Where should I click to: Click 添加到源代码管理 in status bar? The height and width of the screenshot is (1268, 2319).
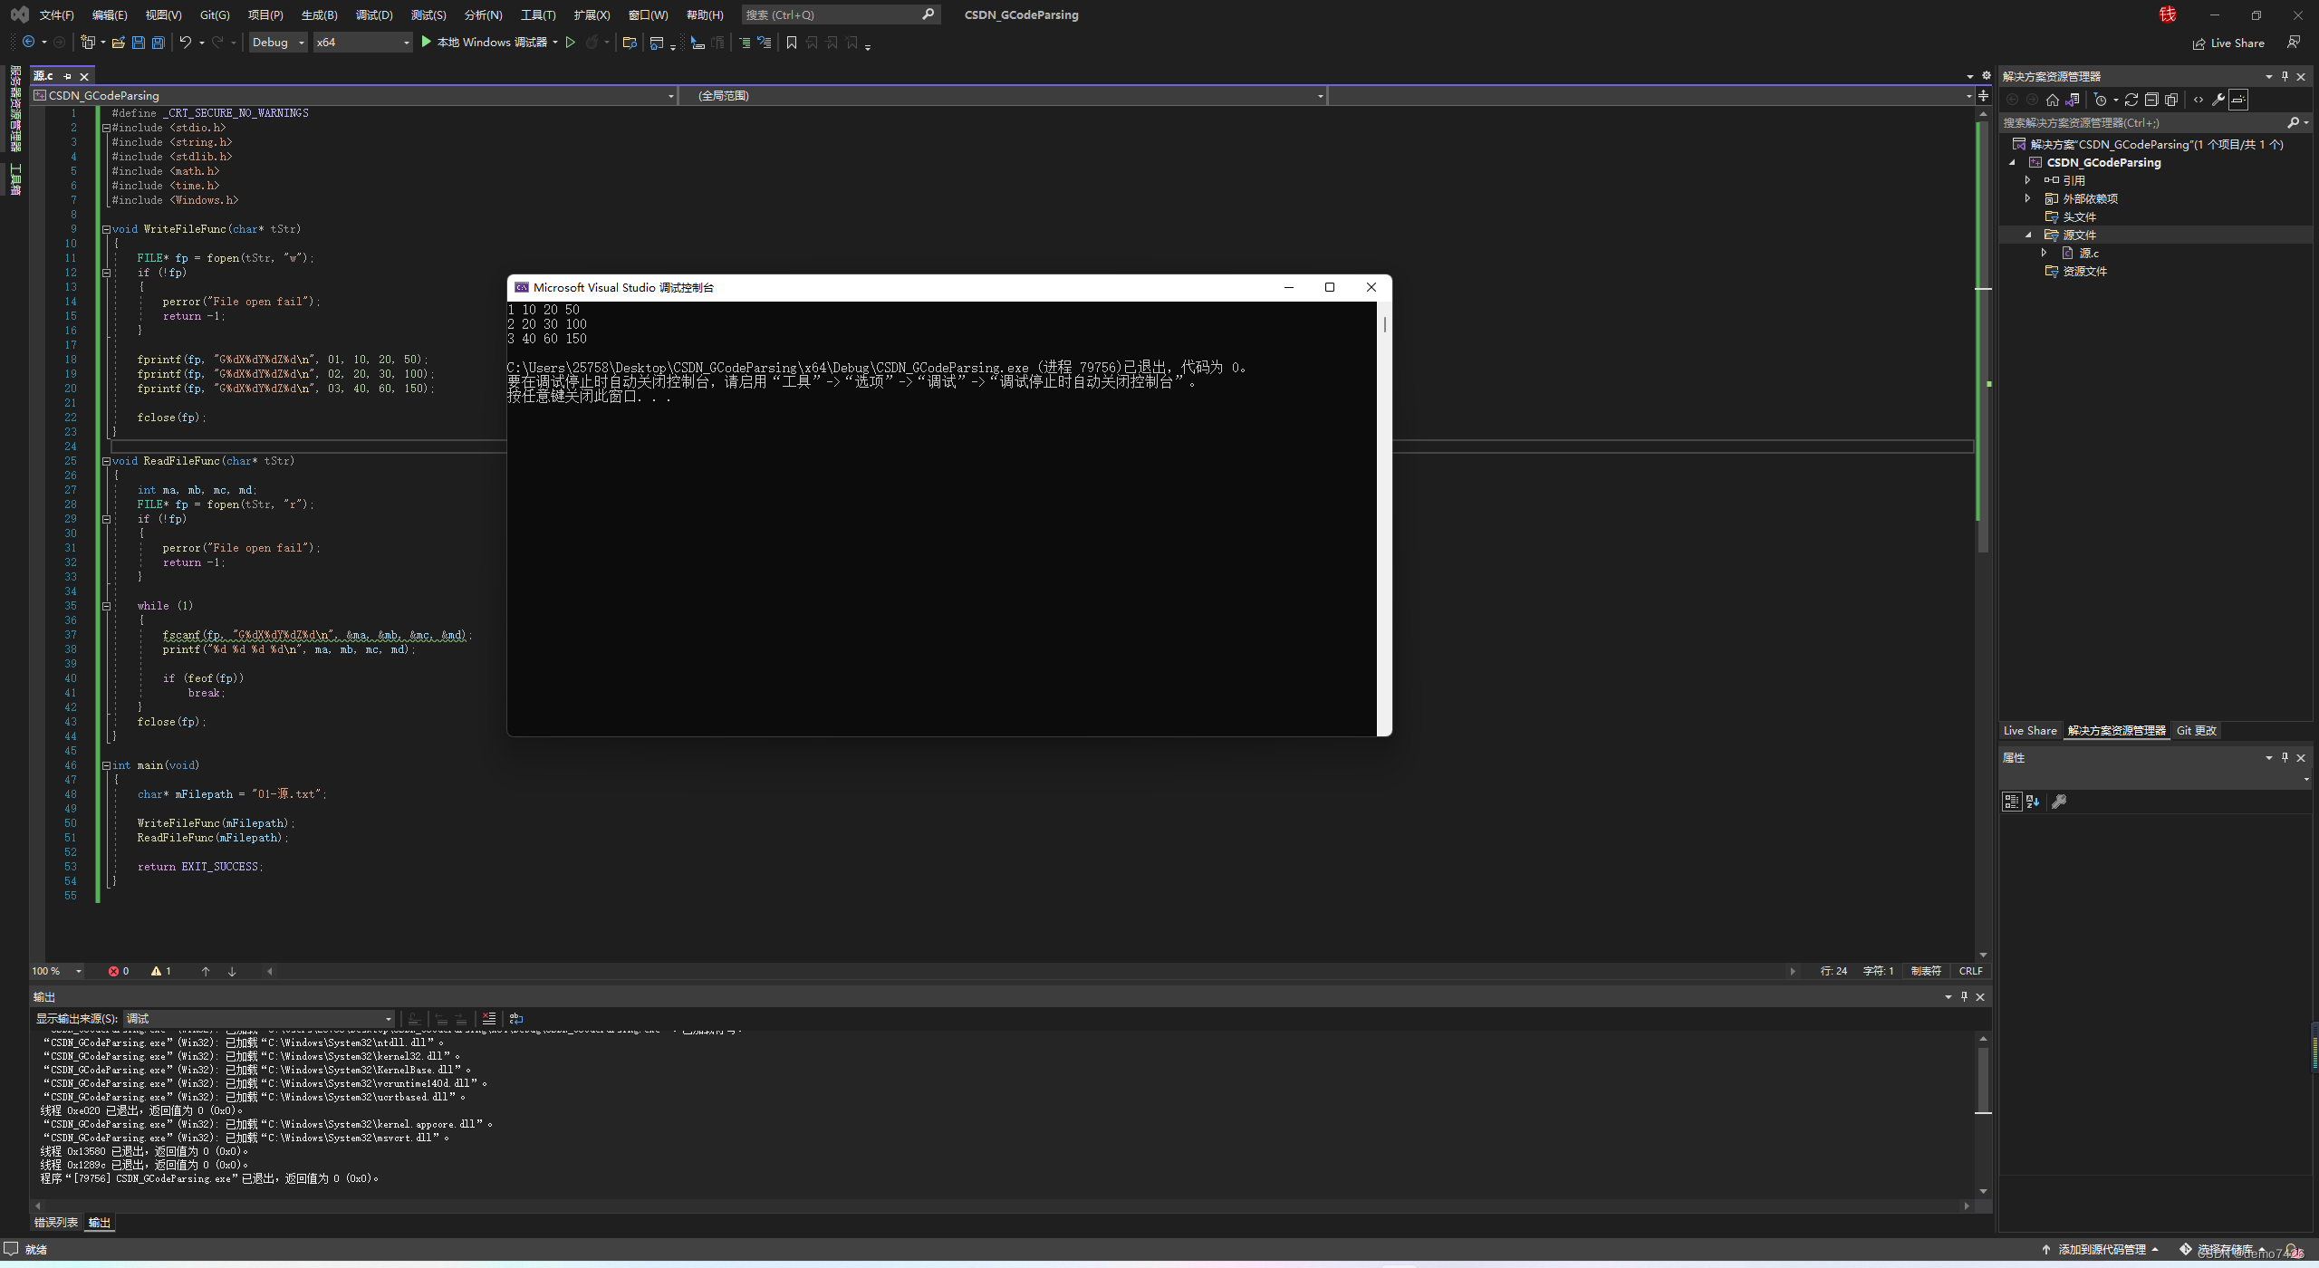click(2101, 1250)
